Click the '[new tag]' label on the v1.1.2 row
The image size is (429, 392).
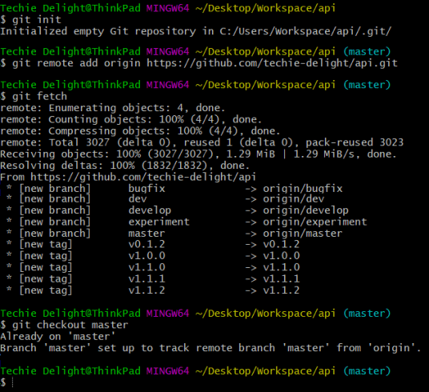pyautogui.click(x=46, y=290)
